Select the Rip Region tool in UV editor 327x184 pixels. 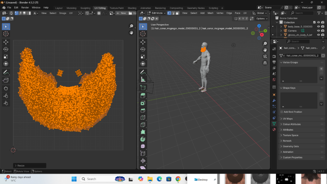click(x=6, y=80)
